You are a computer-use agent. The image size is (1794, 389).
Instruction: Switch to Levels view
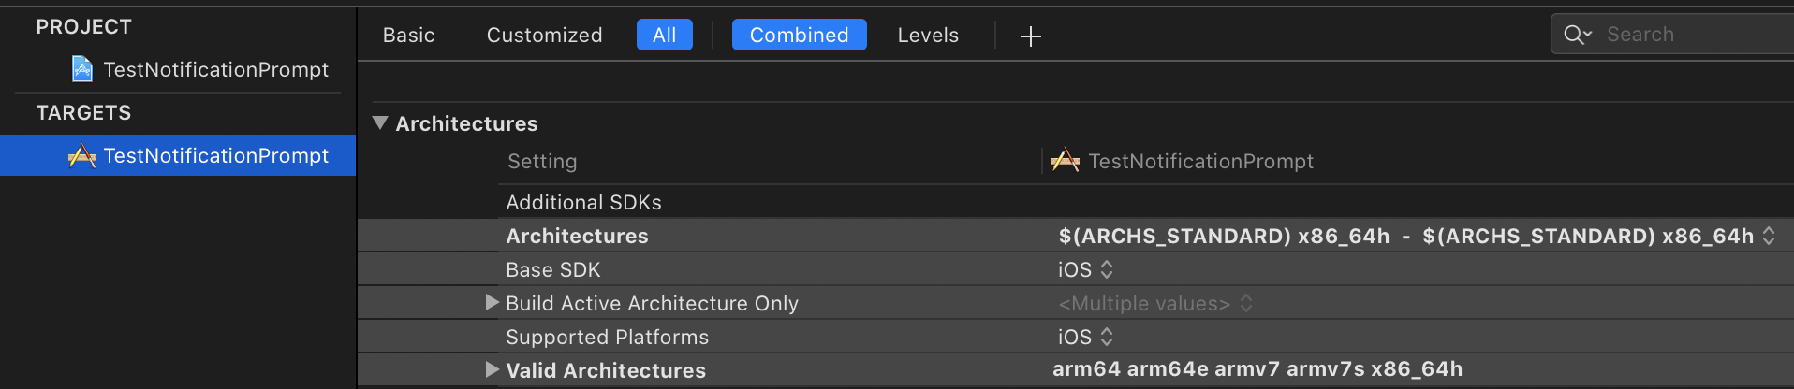pyautogui.click(x=929, y=35)
